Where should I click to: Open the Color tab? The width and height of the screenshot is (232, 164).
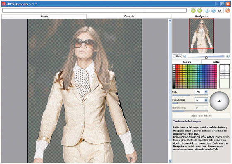pos(216,62)
